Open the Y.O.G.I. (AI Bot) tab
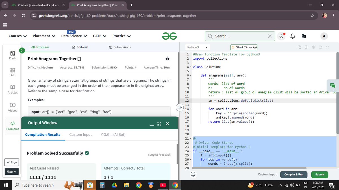 pos(113,135)
